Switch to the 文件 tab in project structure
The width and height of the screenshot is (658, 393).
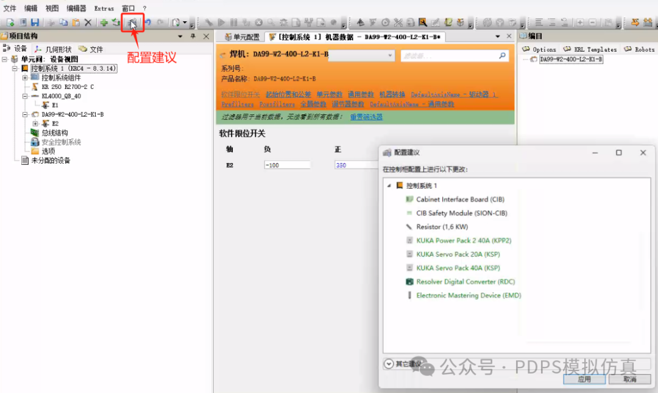[91, 49]
